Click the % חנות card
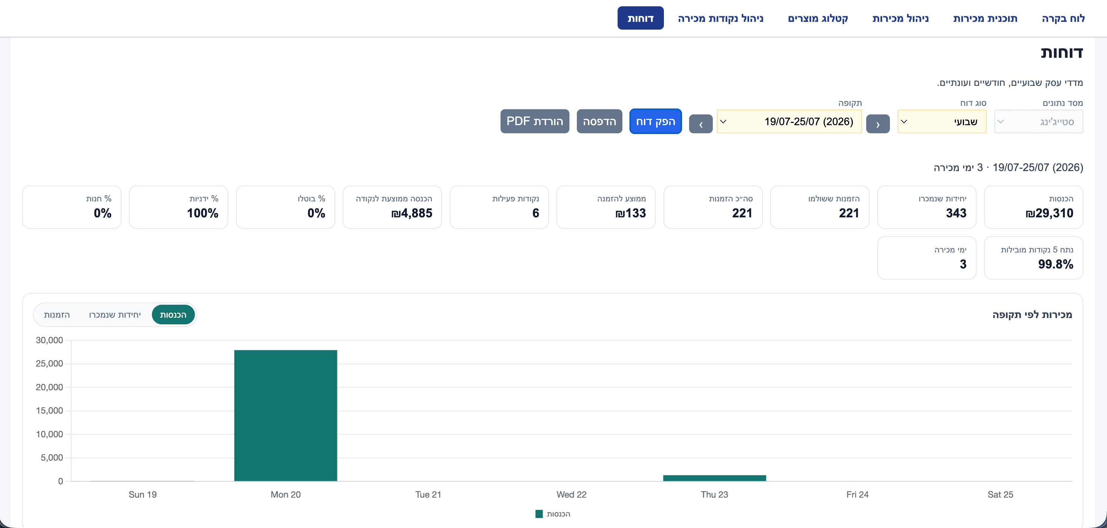1107x528 pixels. click(72, 207)
